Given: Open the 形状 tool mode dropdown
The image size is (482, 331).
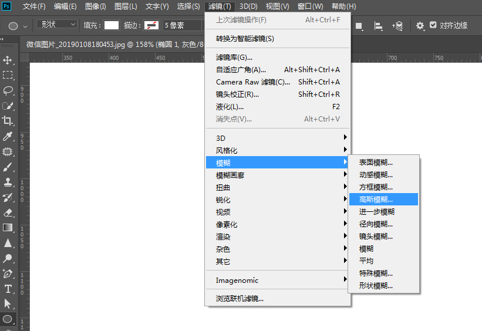Looking at the screenshot, I should click(56, 24).
